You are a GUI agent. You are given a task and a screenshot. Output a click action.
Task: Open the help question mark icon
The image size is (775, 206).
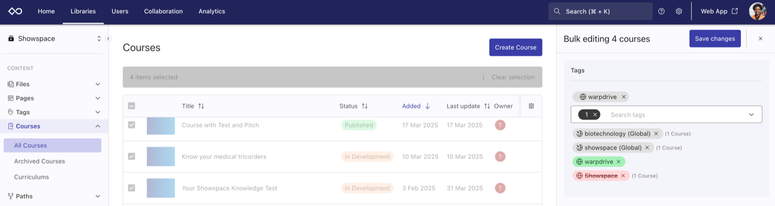661,11
